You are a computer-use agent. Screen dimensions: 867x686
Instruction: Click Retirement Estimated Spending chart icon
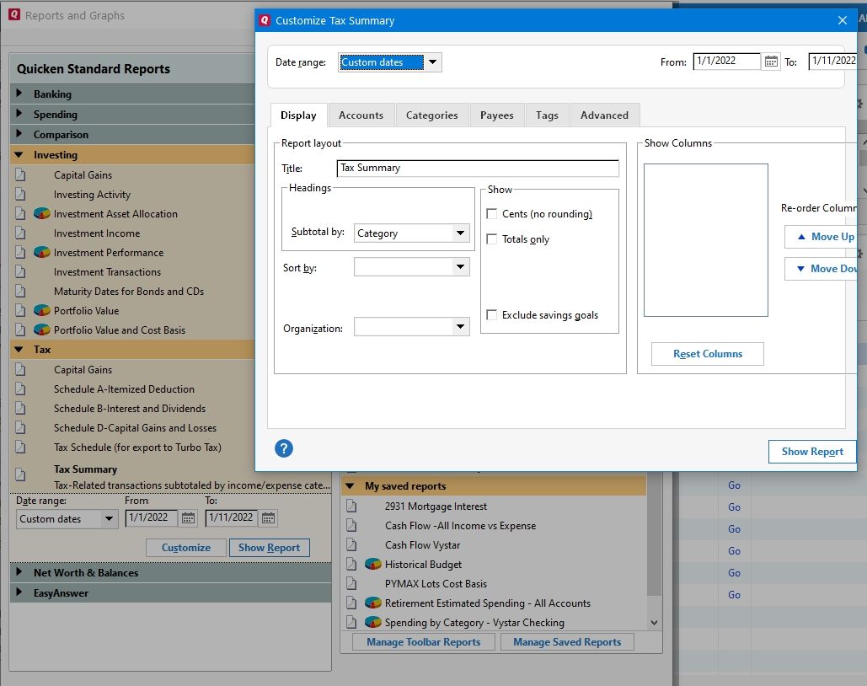tap(373, 603)
